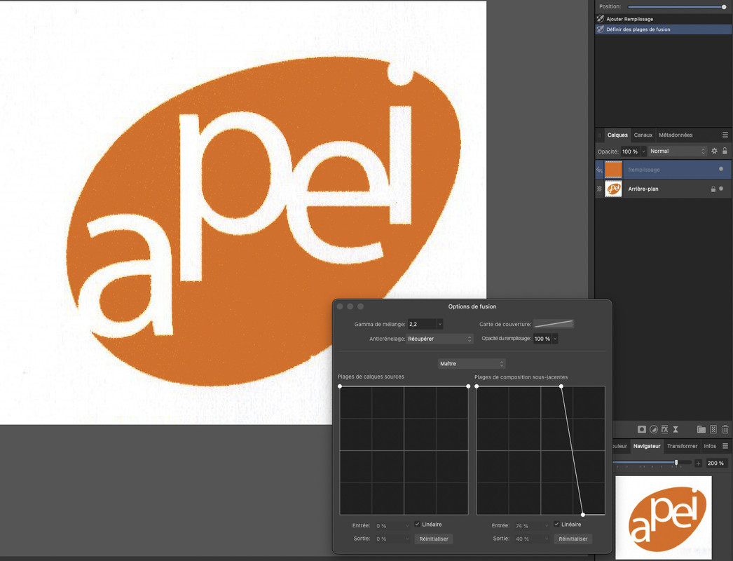The width and height of the screenshot is (733, 561).
Task: Open the layer Opacité percent dropdown arrow
Action: (643, 151)
